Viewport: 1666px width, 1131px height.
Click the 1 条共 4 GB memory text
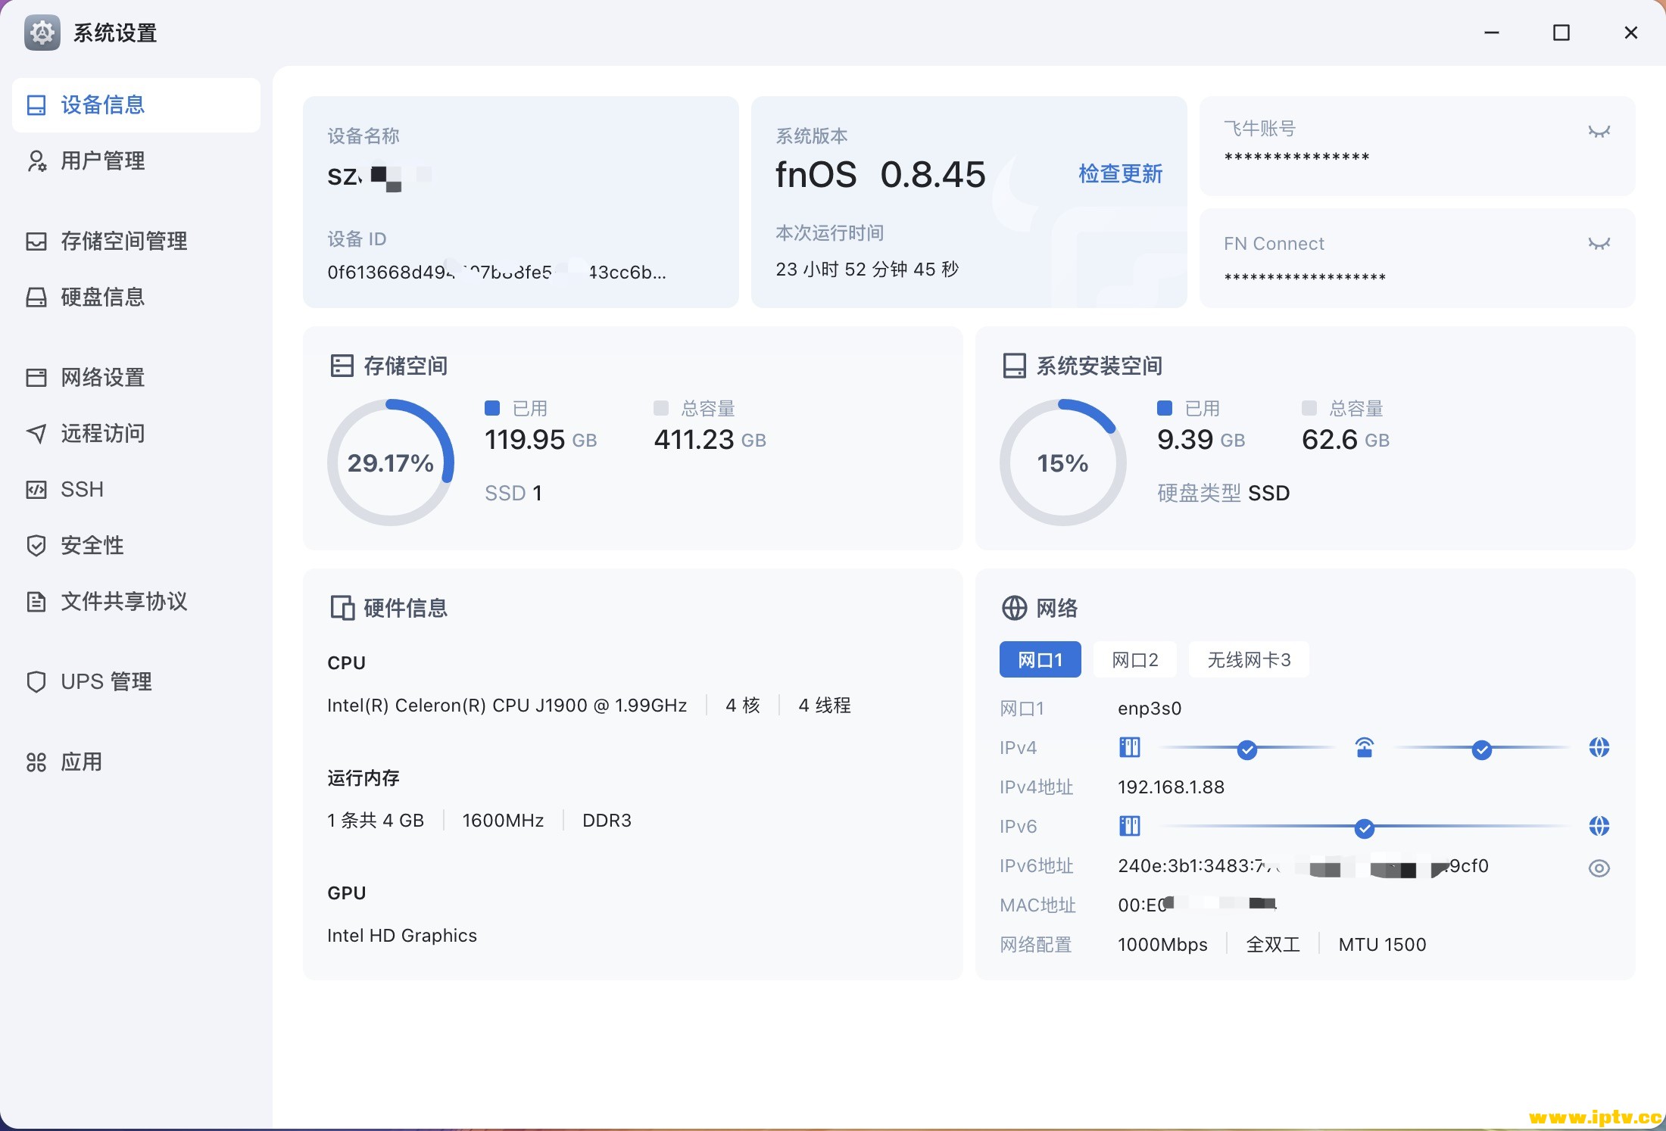[376, 821]
